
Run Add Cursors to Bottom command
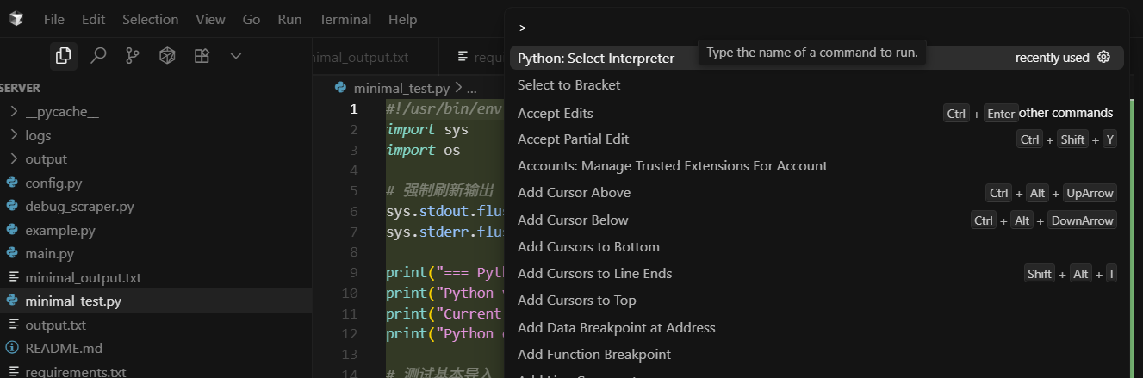coord(817,247)
